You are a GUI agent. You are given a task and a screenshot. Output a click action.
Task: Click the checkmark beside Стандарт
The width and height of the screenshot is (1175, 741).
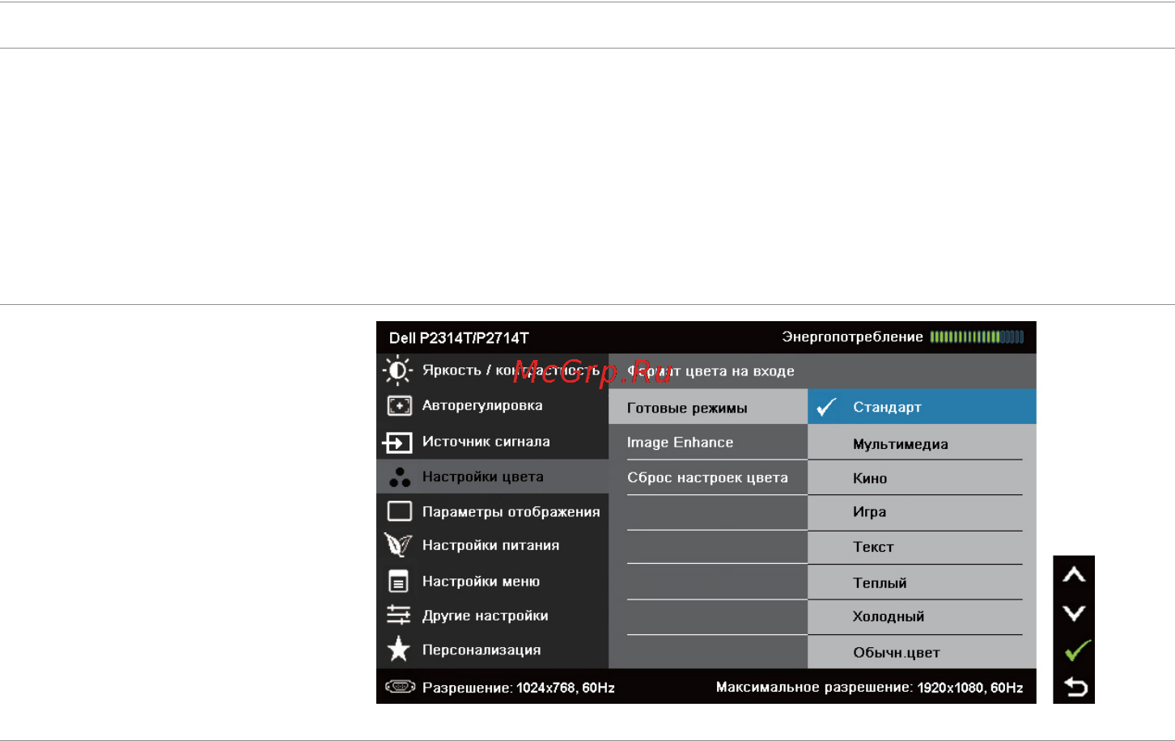[x=826, y=407]
